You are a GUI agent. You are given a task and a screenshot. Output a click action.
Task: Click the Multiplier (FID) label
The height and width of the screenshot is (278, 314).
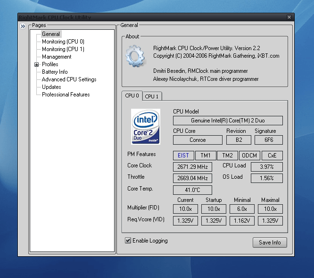click(143, 208)
